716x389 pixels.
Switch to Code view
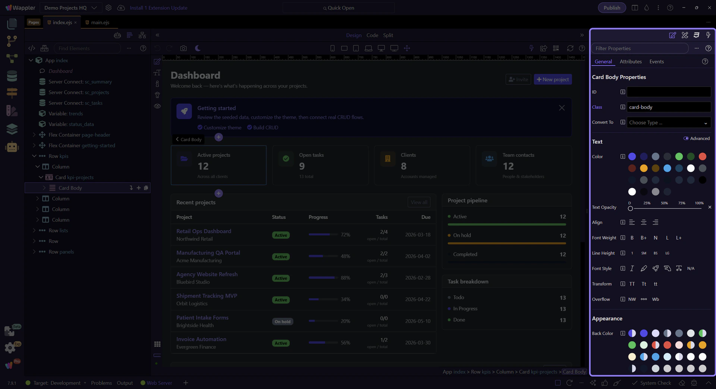372,35
